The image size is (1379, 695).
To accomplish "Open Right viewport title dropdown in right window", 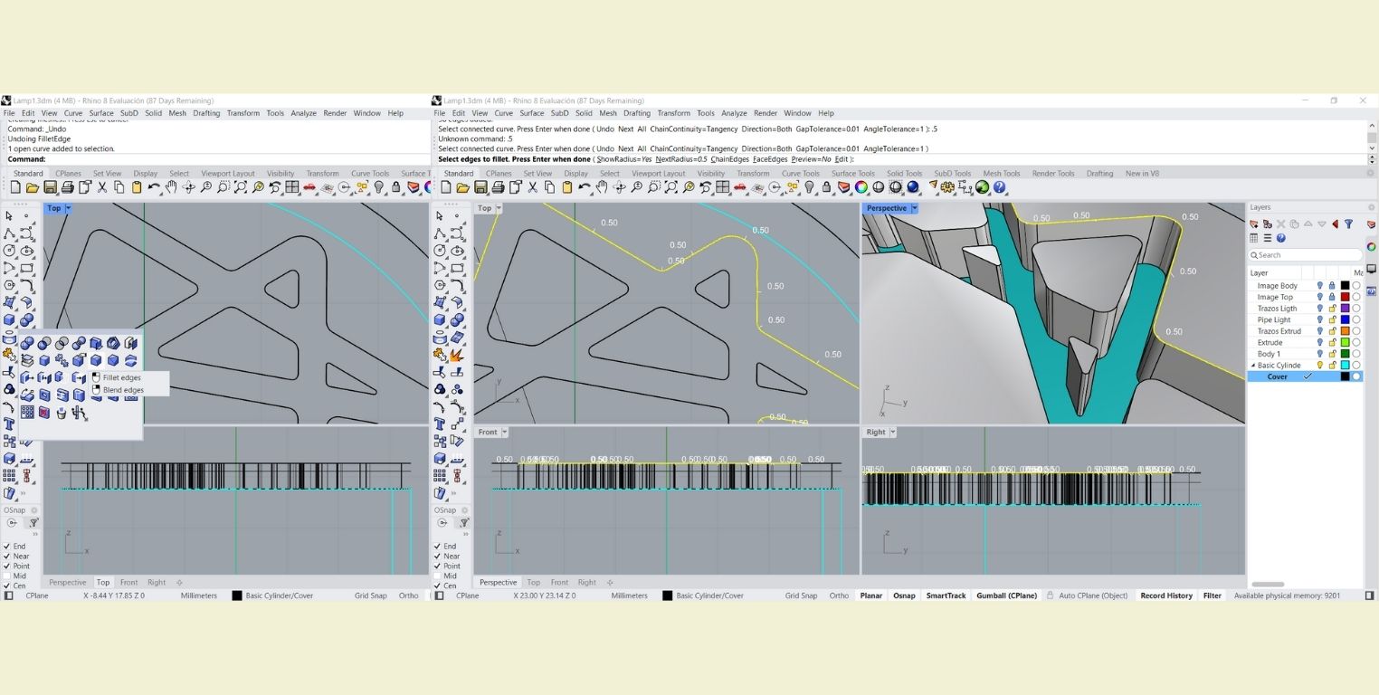I will click(x=892, y=433).
